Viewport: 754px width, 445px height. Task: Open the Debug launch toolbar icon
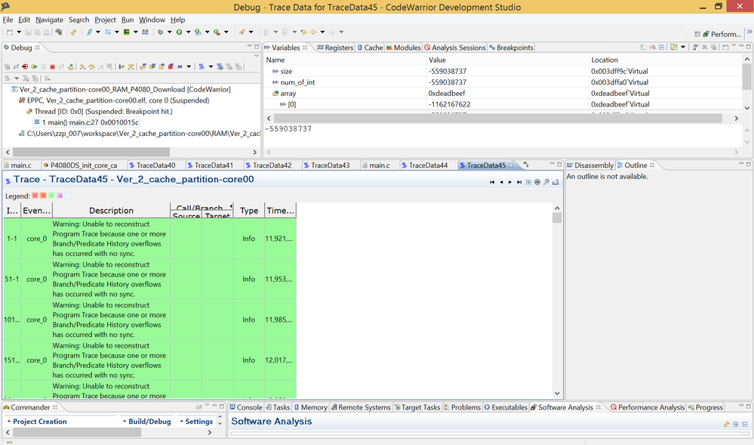click(160, 32)
